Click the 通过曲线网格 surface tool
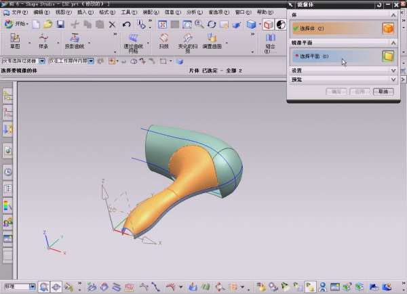Image resolution: width=407 pixels, height=294 pixels. click(137, 43)
